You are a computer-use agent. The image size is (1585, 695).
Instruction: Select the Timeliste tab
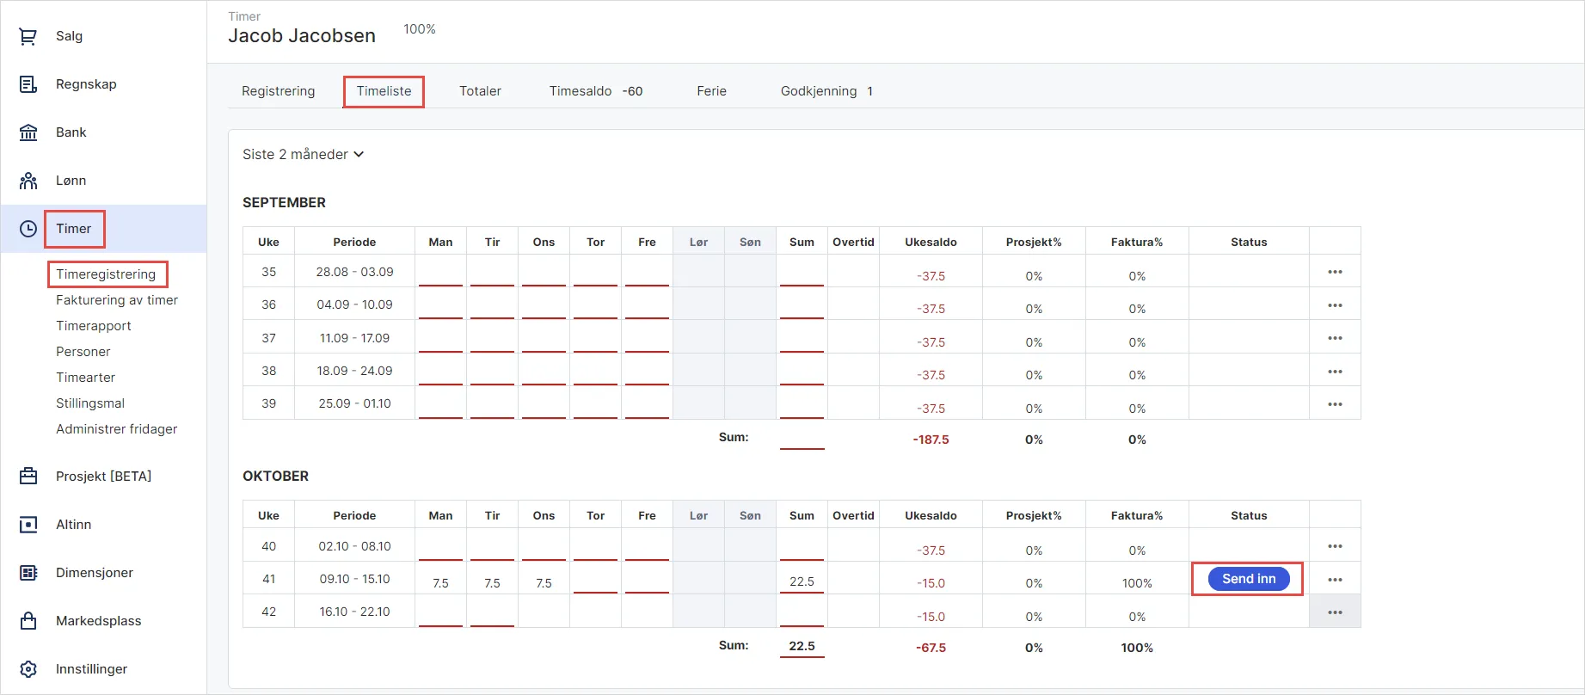point(384,91)
